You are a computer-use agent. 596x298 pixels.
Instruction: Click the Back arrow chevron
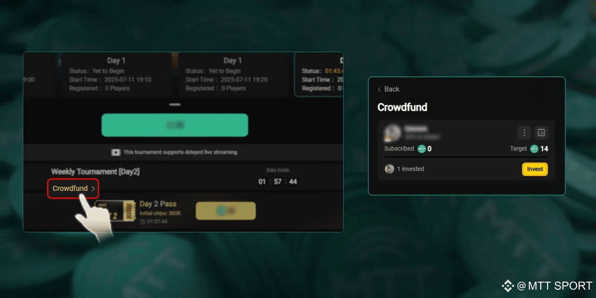point(379,89)
